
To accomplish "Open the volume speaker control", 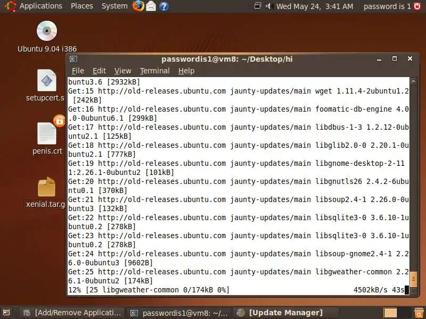I will tap(269, 6).
